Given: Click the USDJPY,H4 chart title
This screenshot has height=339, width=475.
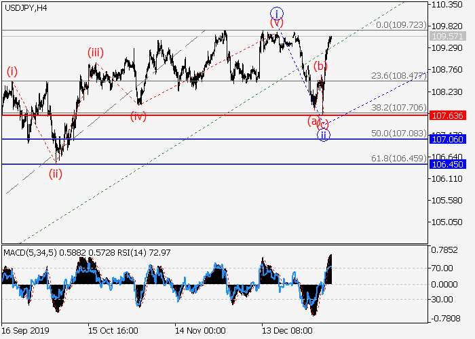Looking at the screenshot, I should pyautogui.click(x=25, y=7).
